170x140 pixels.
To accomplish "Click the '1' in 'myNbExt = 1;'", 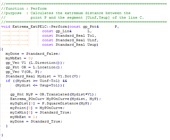I will click(34, 117).
